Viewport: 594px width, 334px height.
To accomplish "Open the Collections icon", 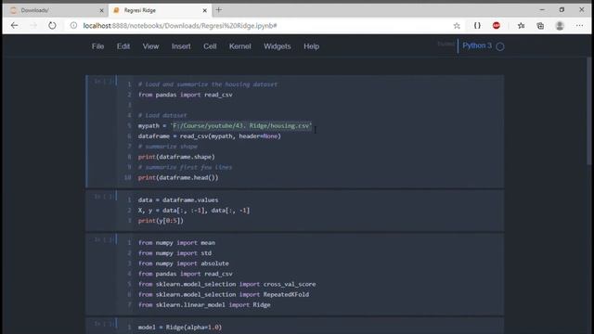I will pos(540,26).
